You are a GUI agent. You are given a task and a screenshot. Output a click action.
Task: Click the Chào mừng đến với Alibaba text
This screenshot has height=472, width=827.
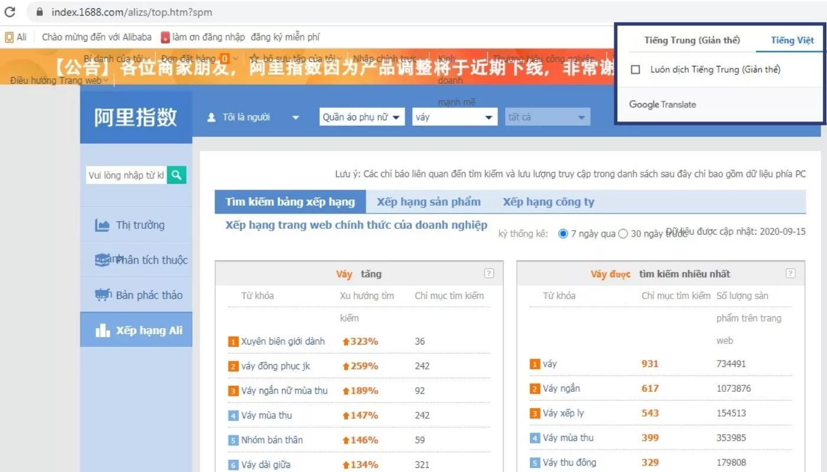[97, 37]
